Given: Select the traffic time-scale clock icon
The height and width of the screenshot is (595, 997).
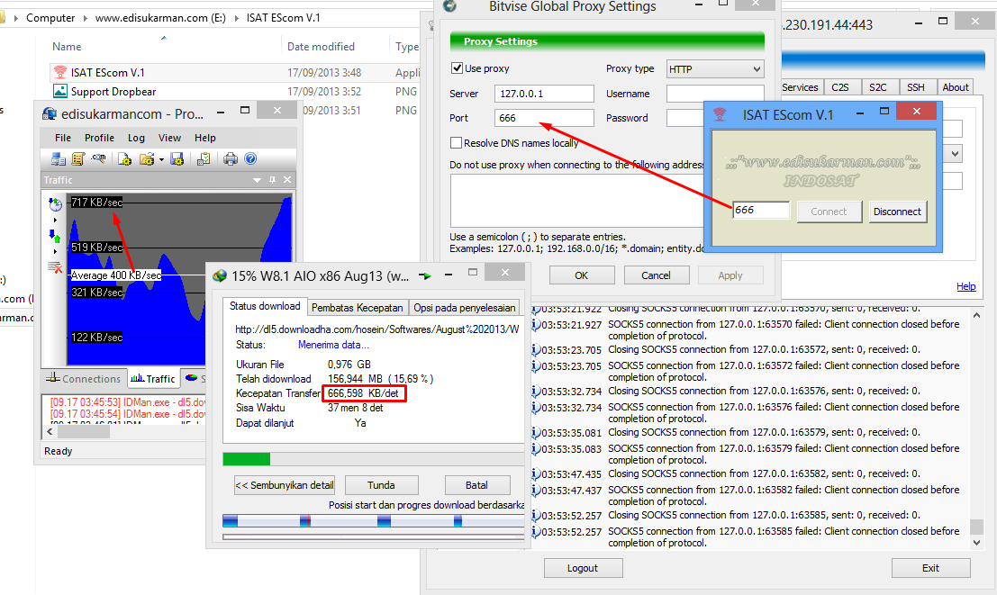Looking at the screenshot, I should pyautogui.click(x=55, y=204).
